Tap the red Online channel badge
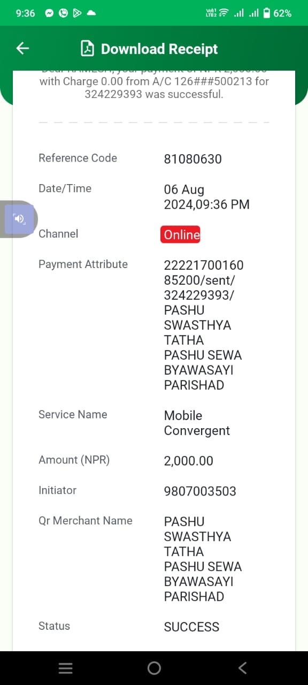This screenshot has width=308, height=685. [x=180, y=234]
